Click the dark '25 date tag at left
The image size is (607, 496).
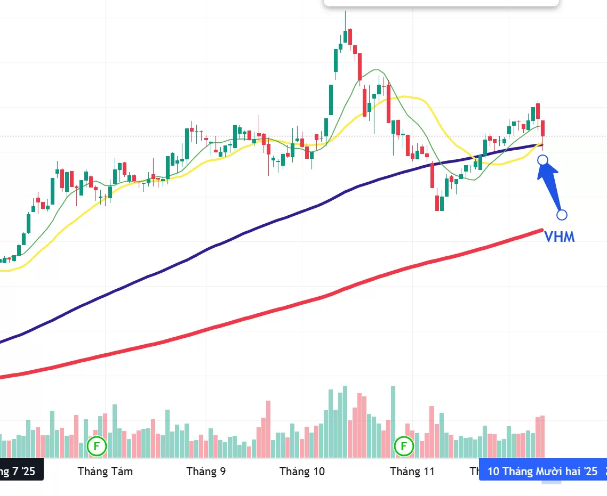21,471
